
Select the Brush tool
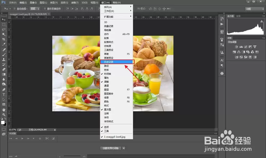(x=4, y=54)
